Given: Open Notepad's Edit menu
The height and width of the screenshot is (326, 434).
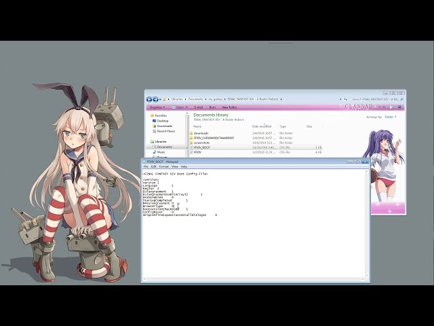Looking at the screenshot, I should point(154,166).
